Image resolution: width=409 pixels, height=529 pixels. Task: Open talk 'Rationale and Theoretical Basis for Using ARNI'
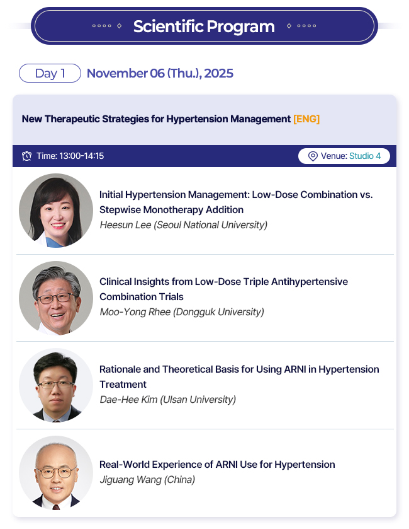239,377
